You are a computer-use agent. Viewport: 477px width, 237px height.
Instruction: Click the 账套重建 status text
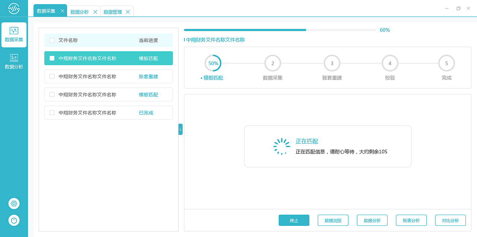click(x=148, y=76)
